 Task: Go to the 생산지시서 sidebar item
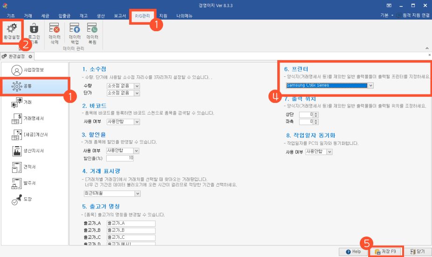tap(34, 150)
